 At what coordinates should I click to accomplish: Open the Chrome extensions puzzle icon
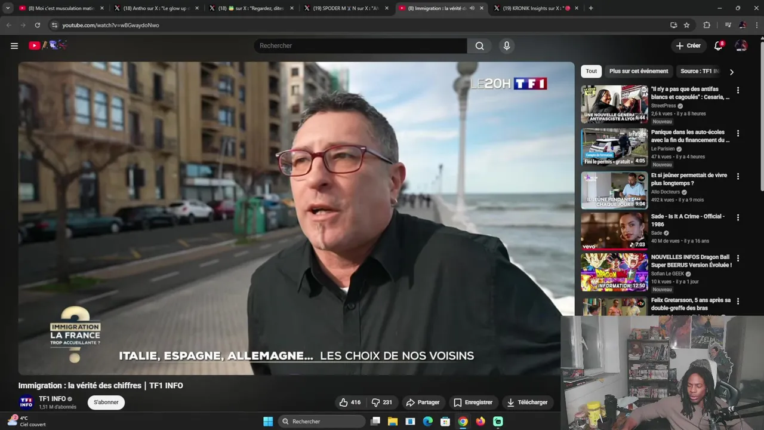coord(707,25)
